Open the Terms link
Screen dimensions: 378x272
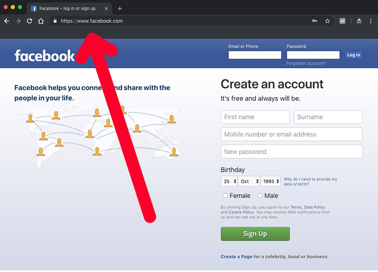point(296,207)
